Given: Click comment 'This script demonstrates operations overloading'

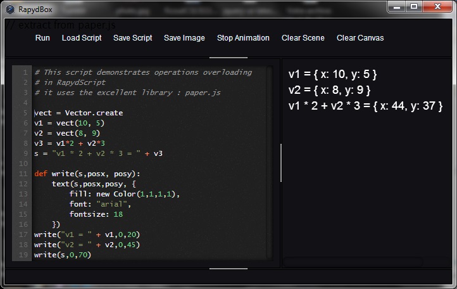Looking at the screenshot, I should pos(143,72).
